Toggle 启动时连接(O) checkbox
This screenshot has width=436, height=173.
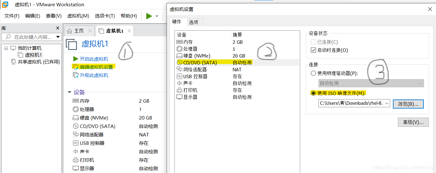[313, 50]
